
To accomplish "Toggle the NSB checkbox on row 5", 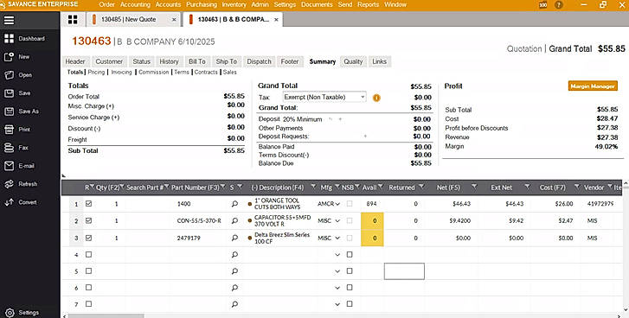I will 350,271.
